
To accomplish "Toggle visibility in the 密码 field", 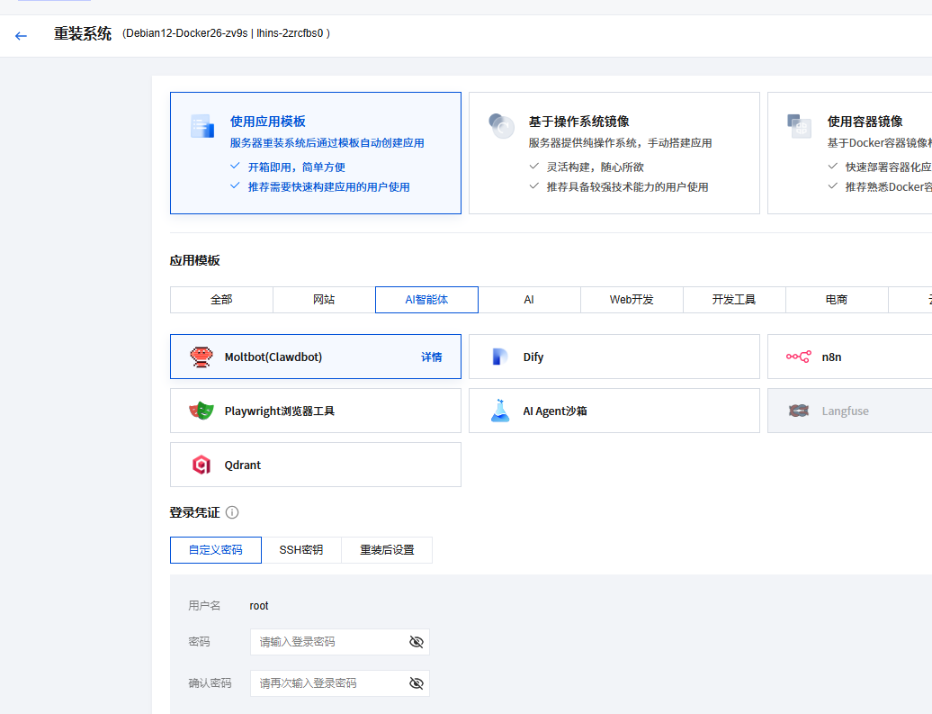I will [x=416, y=642].
